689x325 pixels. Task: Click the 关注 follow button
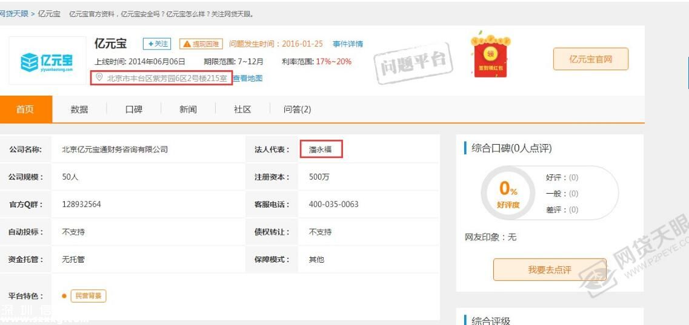[156, 44]
